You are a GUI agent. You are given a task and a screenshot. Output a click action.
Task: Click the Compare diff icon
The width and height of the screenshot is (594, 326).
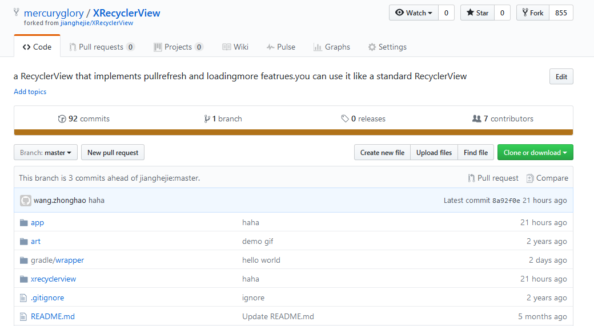pos(530,178)
